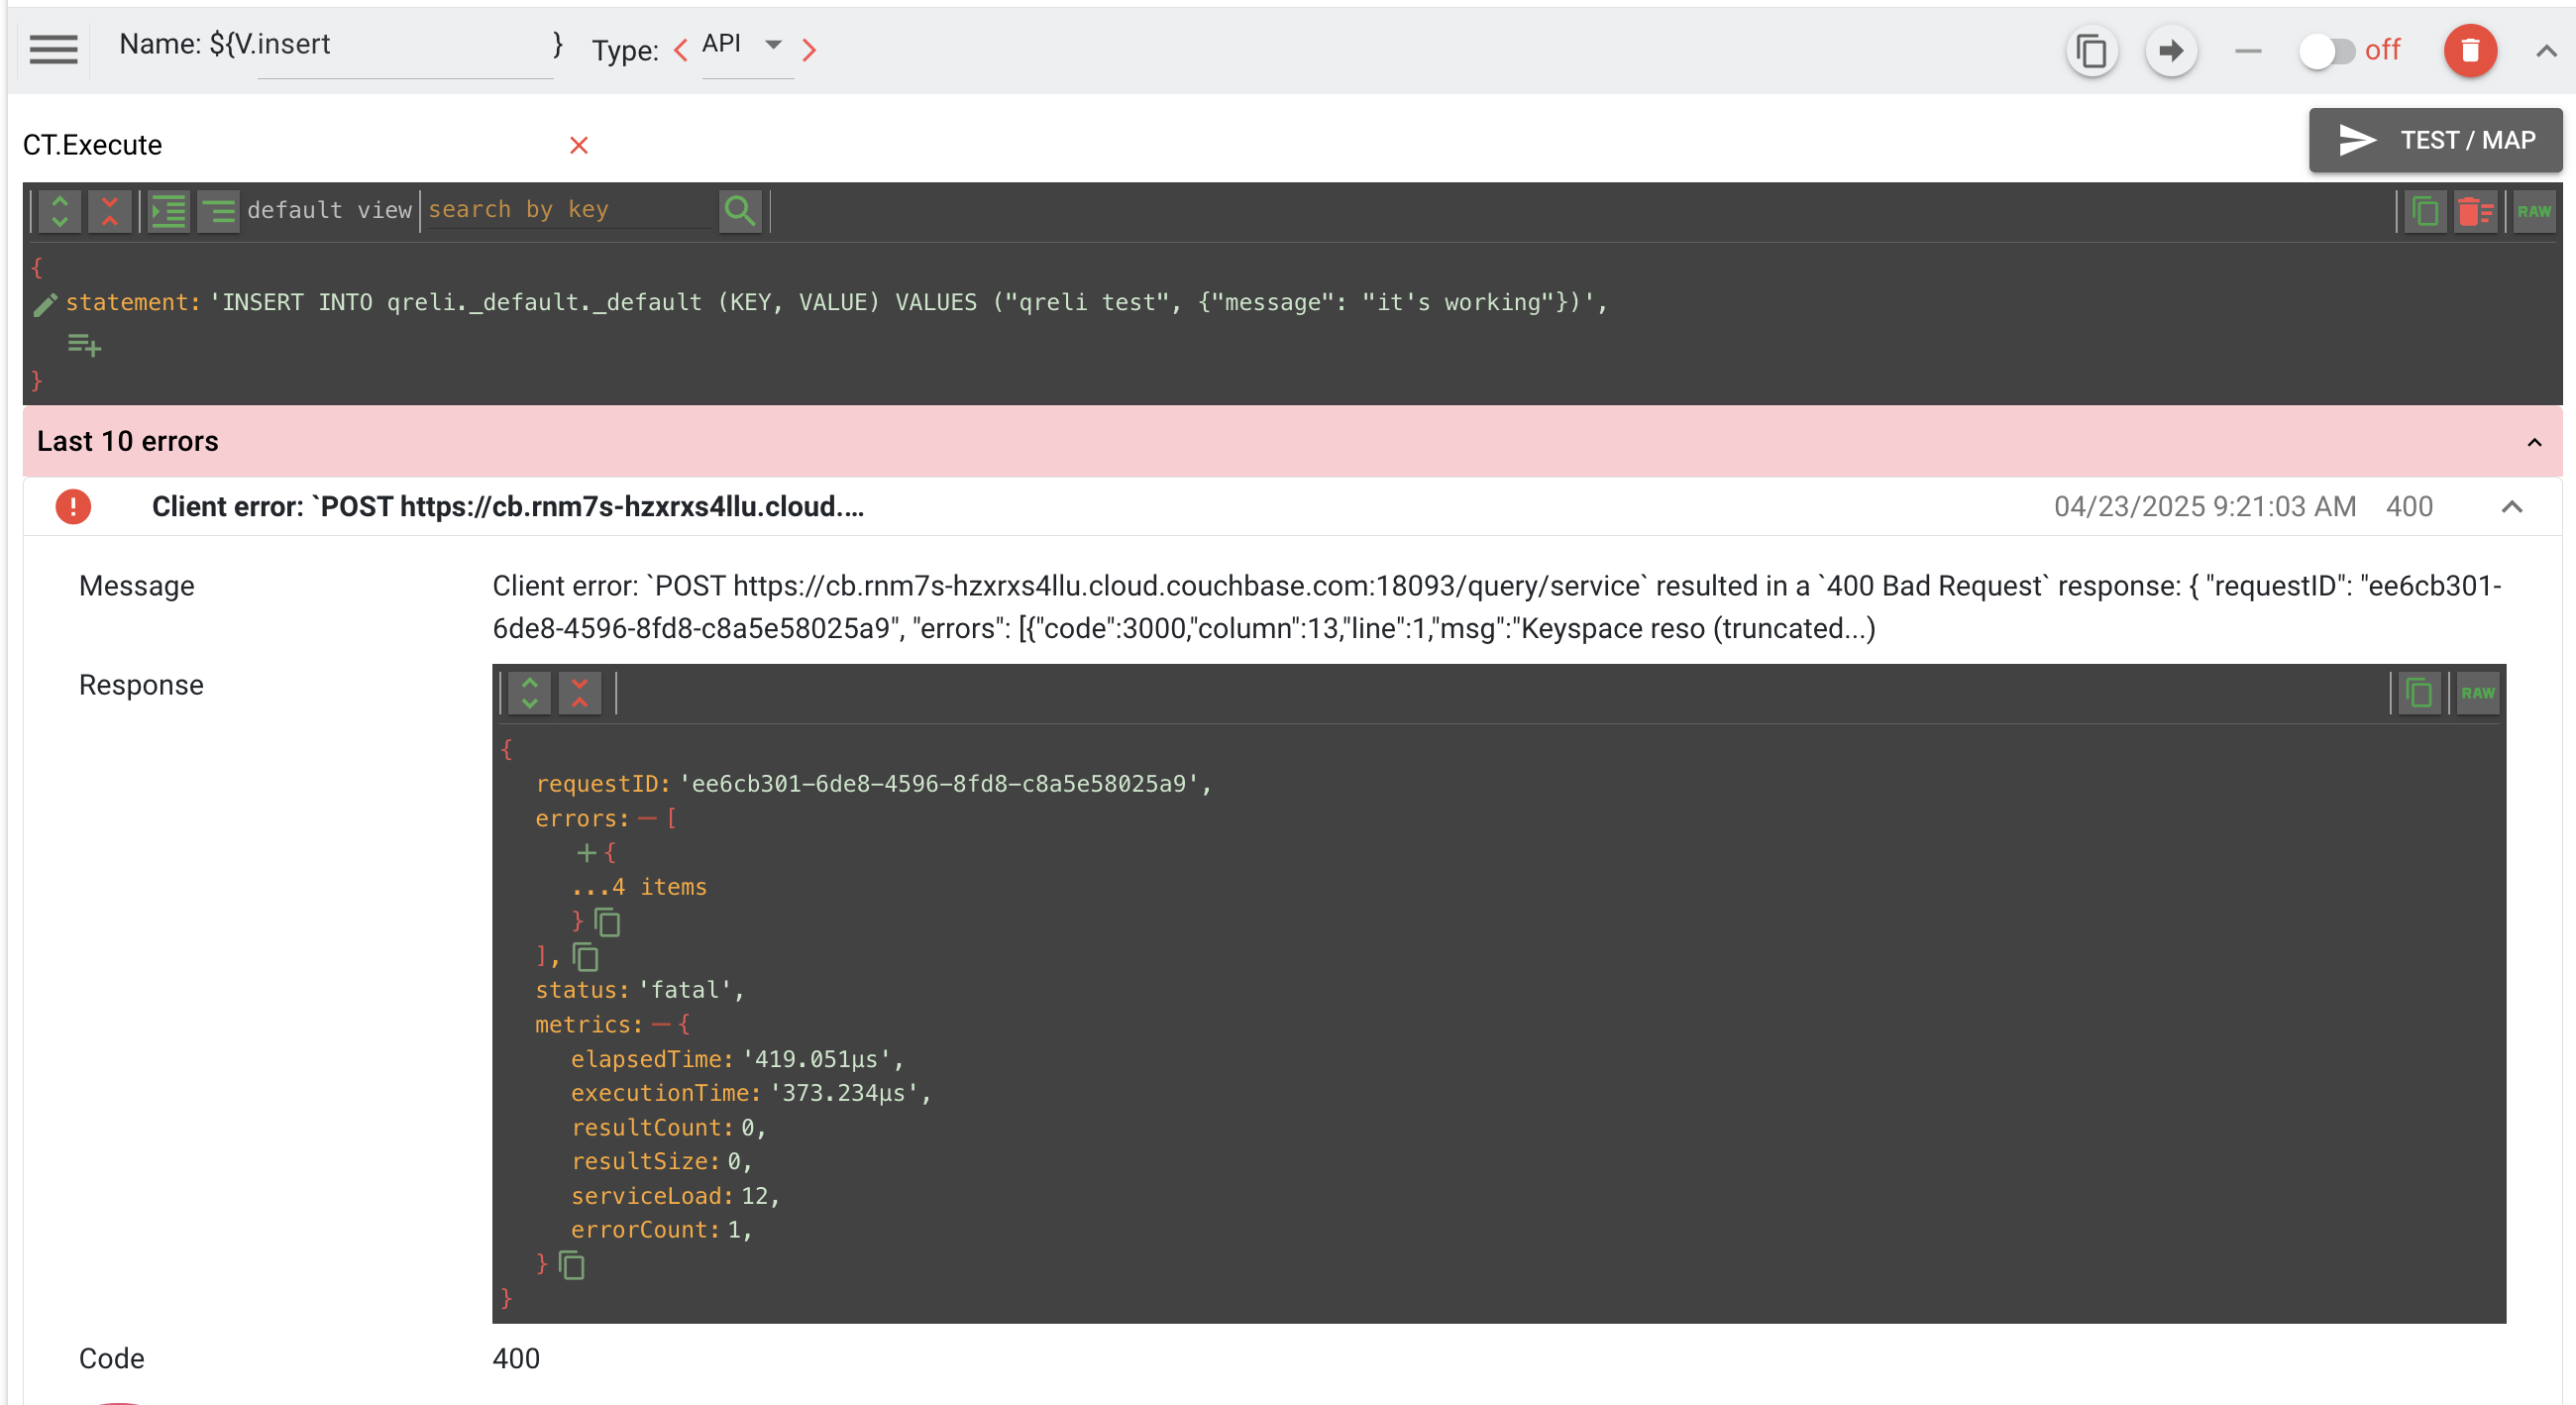Toggle RAW view in top editor
The height and width of the screenshot is (1405, 2576).
point(2533,211)
